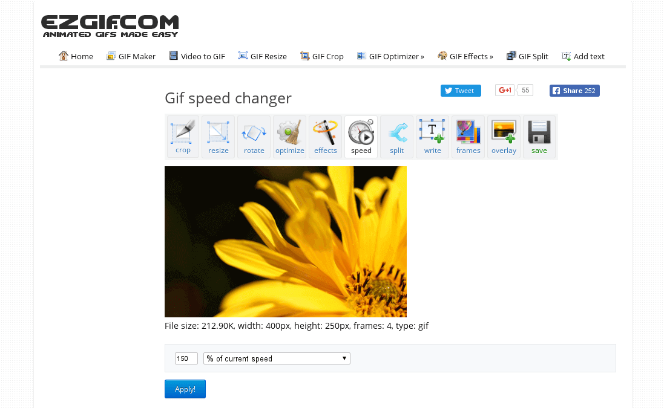664x408 pixels.
Task: Share the page on Twitter
Action: pos(461,90)
